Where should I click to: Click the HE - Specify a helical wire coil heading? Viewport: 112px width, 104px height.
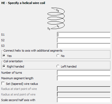(23, 3)
